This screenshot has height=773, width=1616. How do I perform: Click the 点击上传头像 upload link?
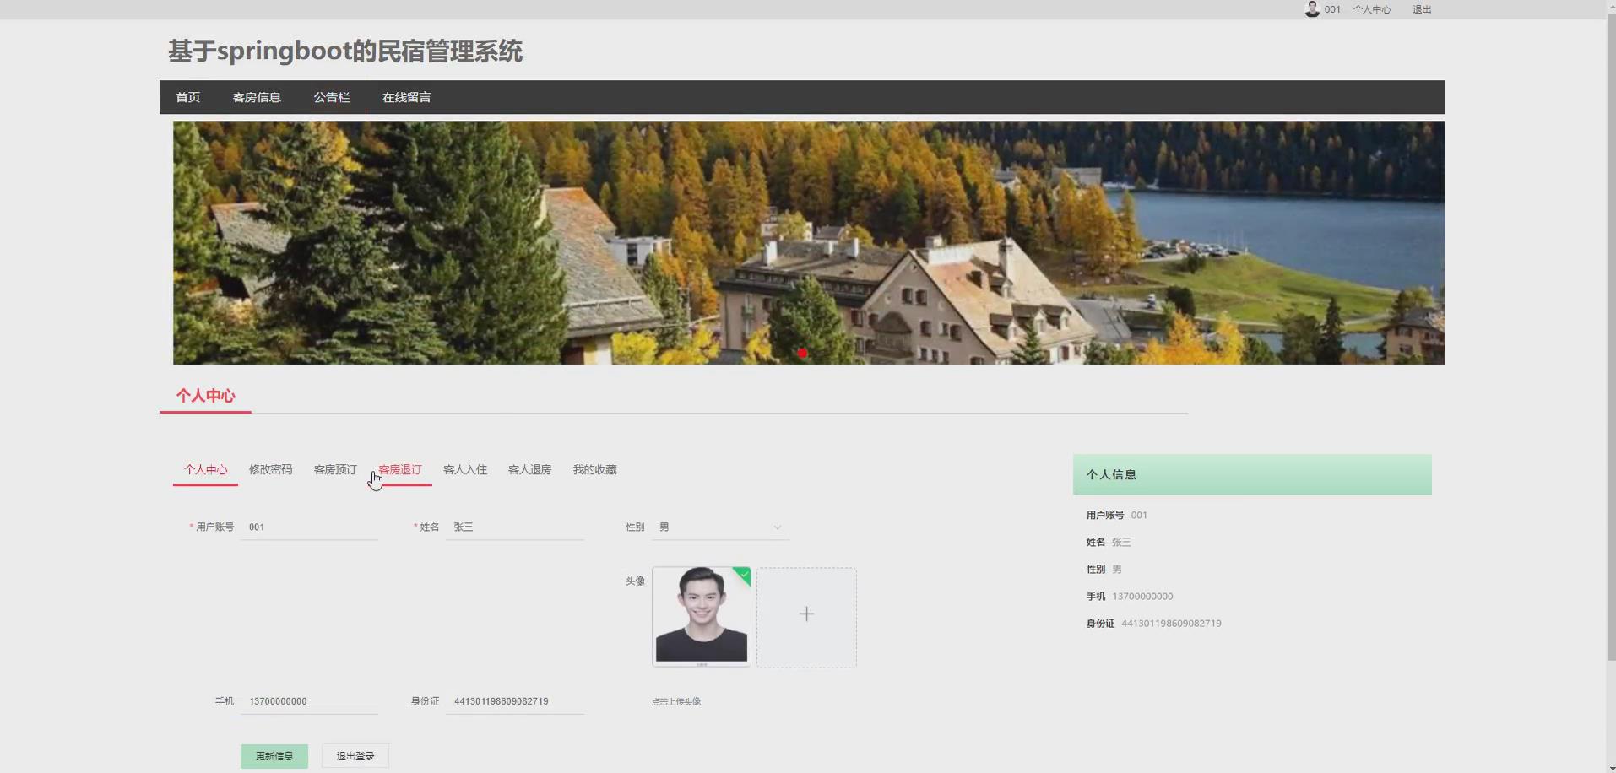(676, 700)
